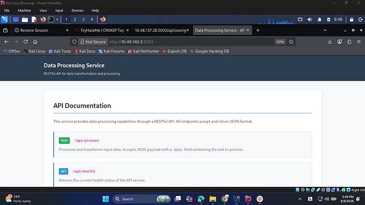The image size is (365, 205).
Task: Bookmark this page with the star icon
Action: (x=291, y=42)
